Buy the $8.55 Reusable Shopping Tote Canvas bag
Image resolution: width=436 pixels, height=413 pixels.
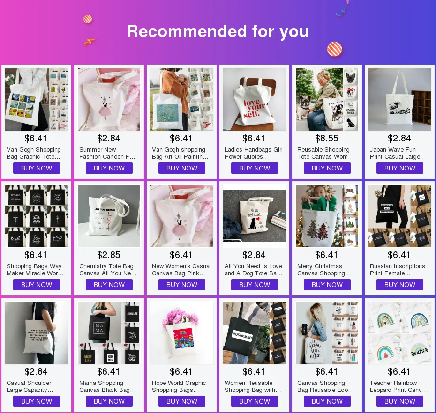(327, 168)
